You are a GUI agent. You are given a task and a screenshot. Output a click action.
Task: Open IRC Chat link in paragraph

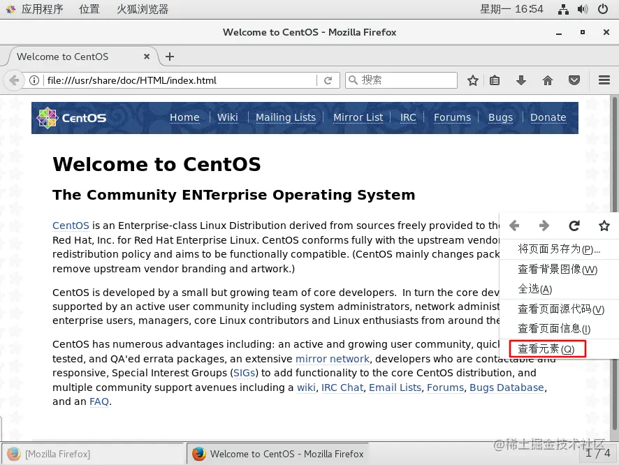[x=342, y=387]
